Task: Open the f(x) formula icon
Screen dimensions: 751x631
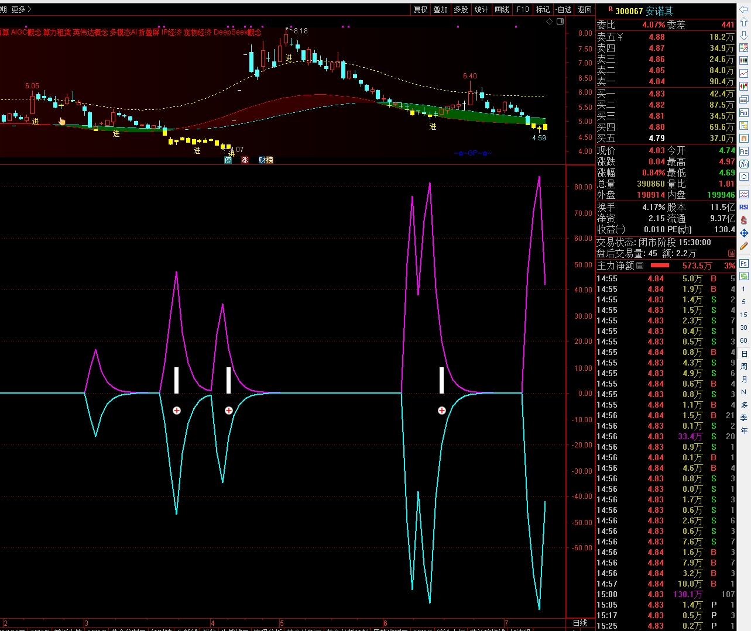Action: tap(744, 164)
